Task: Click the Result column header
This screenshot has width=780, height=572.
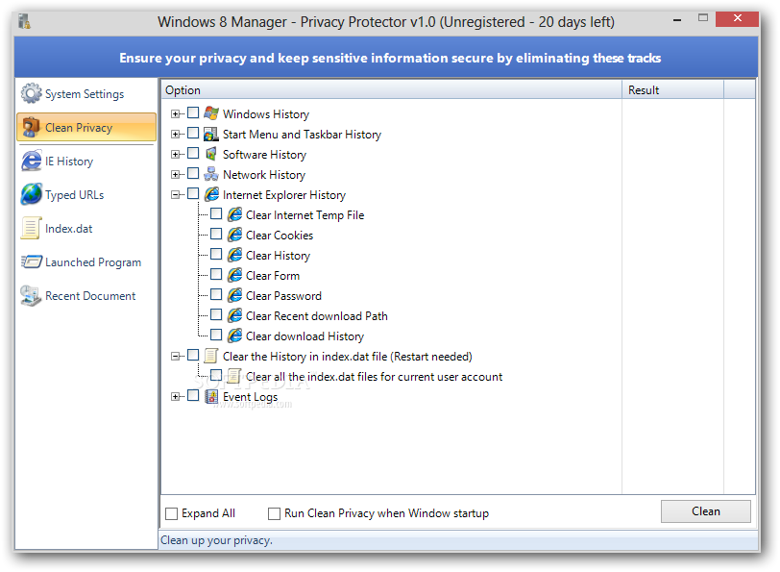Action: tap(672, 90)
